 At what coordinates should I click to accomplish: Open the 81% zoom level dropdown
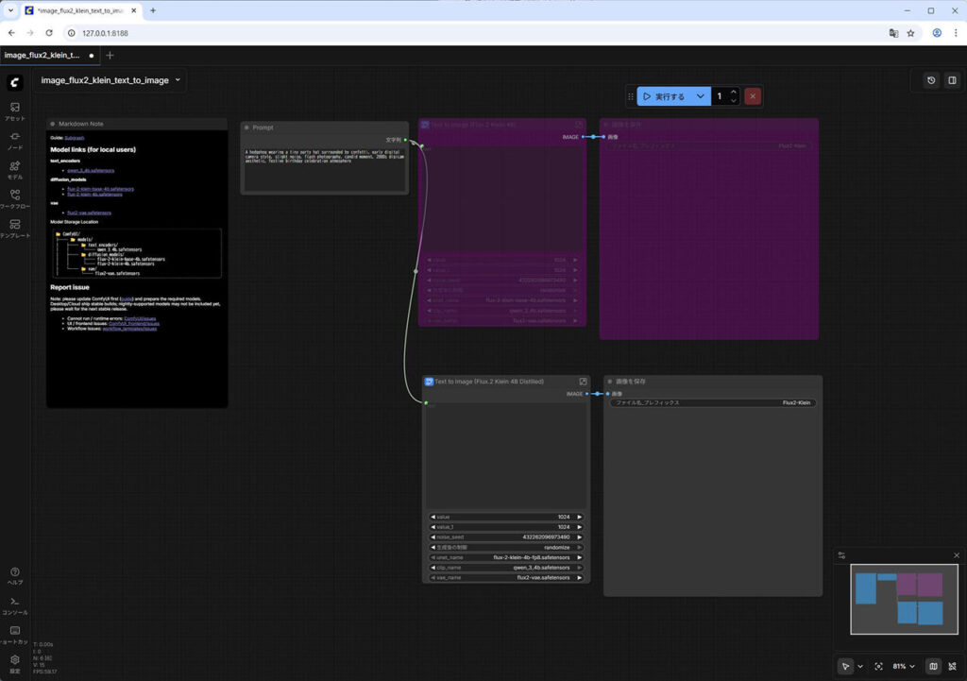click(x=904, y=666)
